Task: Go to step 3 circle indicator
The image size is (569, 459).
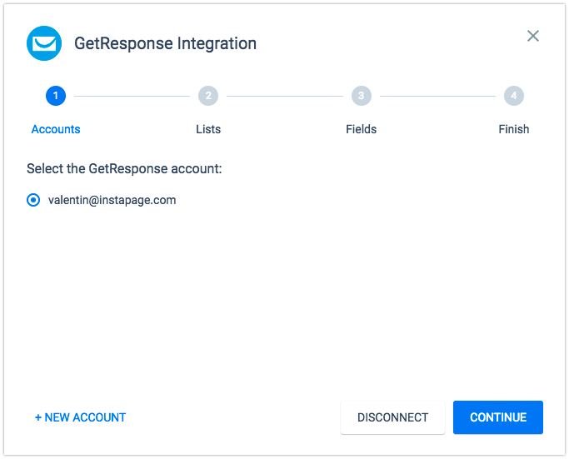Action: [361, 96]
